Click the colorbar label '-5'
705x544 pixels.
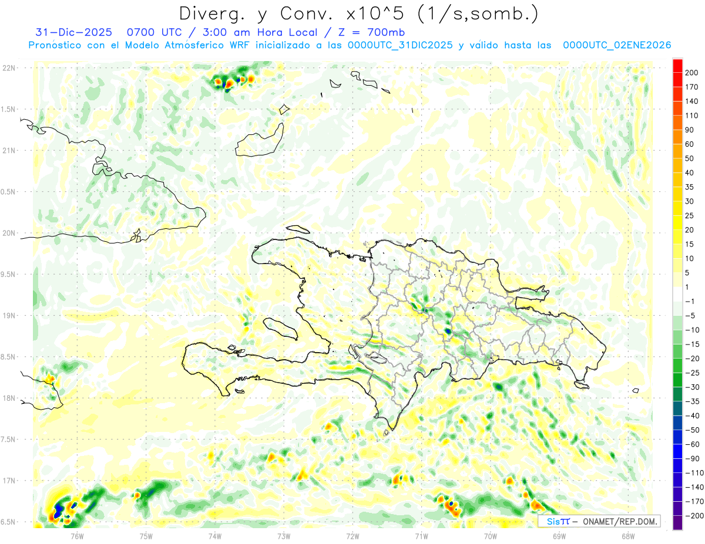coord(691,316)
